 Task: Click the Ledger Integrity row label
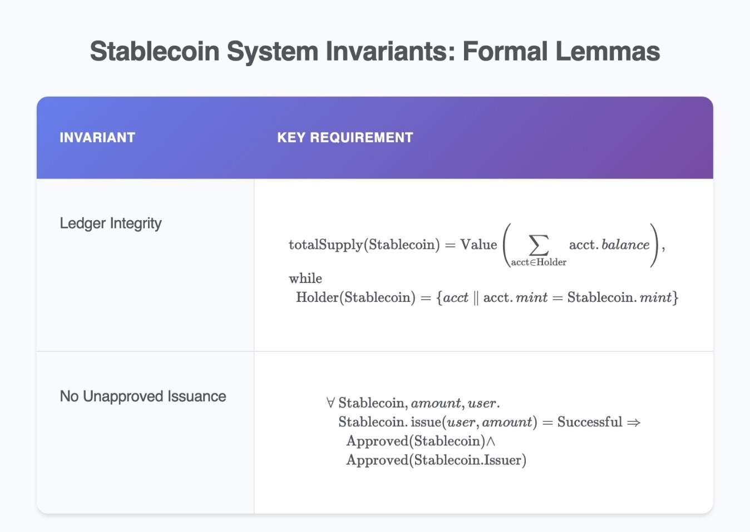pos(111,223)
